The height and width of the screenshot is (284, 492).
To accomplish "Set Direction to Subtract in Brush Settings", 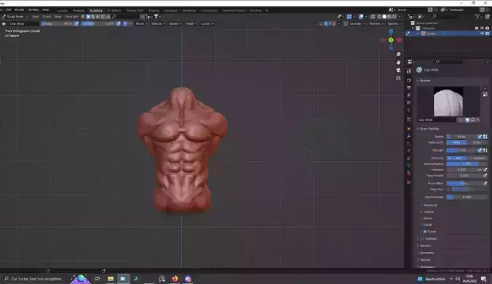I will pyautogui.click(x=477, y=158).
